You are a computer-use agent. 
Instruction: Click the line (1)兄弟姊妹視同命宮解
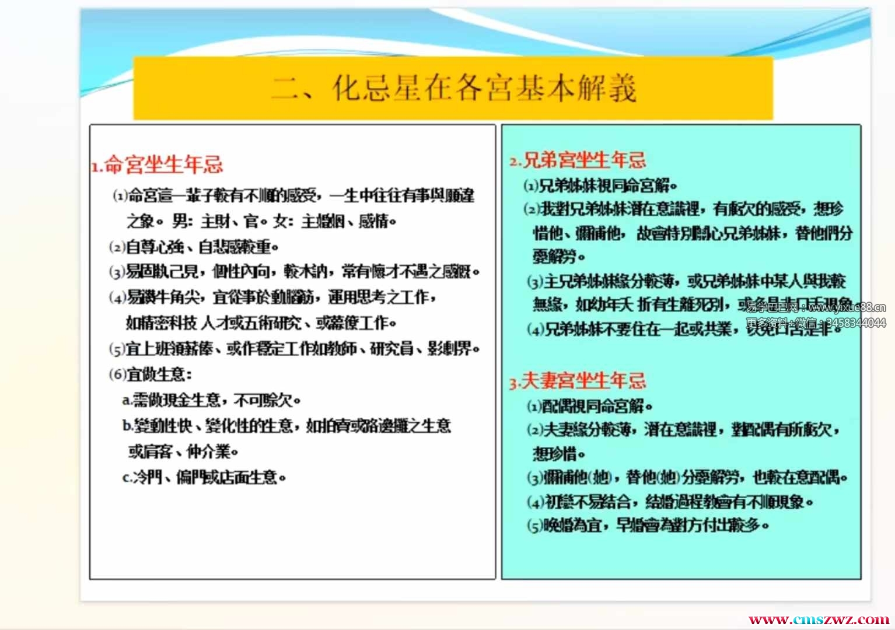click(x=601, y=186)
